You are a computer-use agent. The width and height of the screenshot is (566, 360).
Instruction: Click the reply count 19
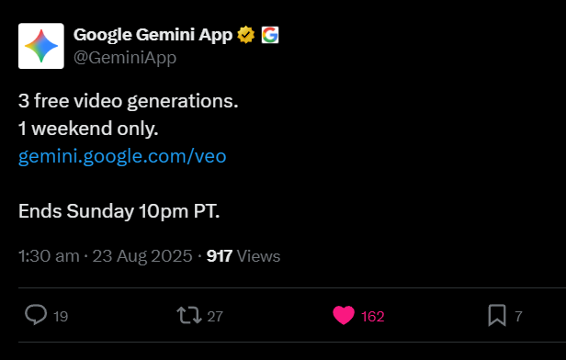tap(61, 316)
